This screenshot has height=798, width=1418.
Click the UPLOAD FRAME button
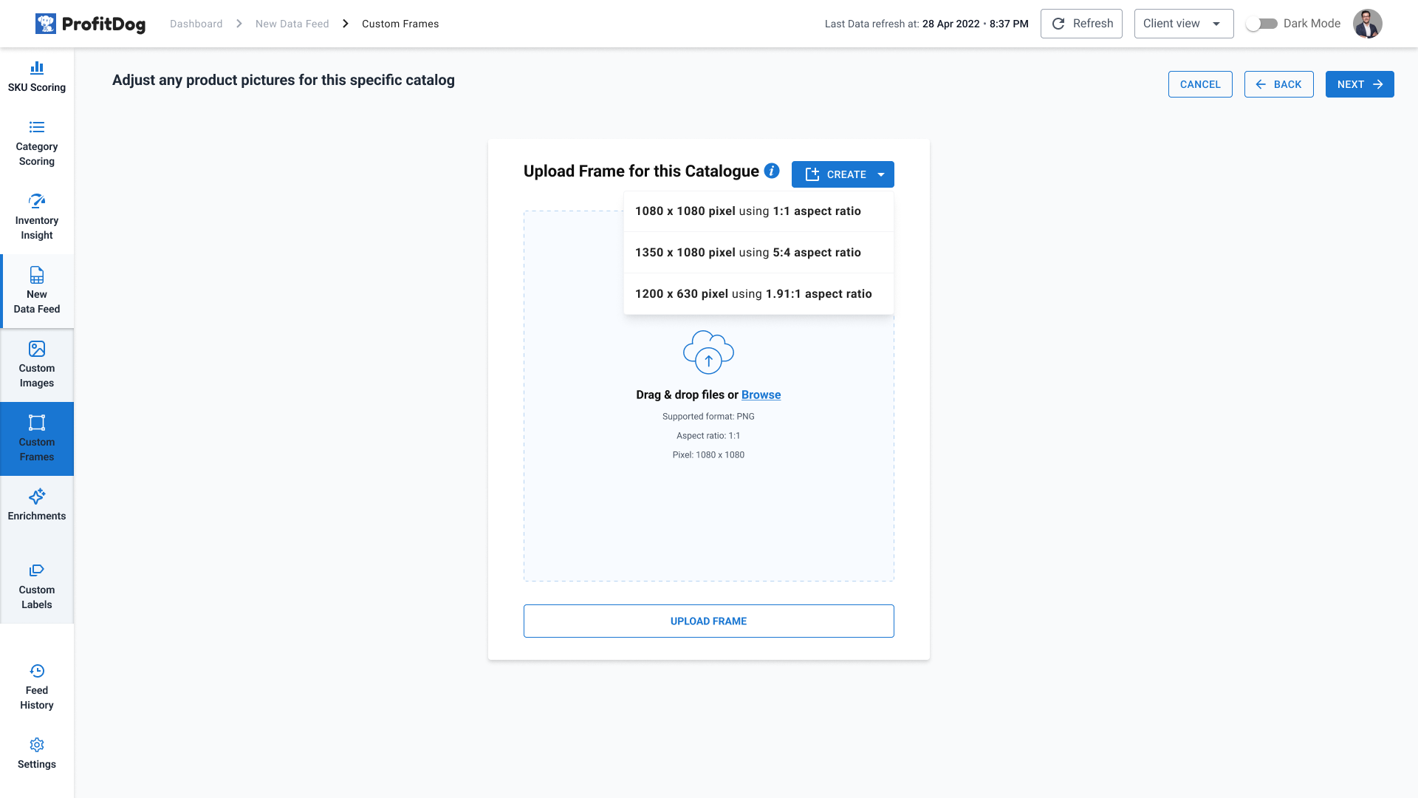(x=709, y=621)
